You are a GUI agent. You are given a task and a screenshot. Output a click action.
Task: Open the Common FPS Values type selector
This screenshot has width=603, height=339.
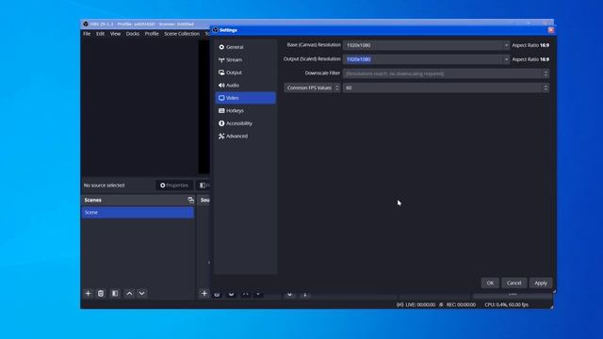(312, 88)
